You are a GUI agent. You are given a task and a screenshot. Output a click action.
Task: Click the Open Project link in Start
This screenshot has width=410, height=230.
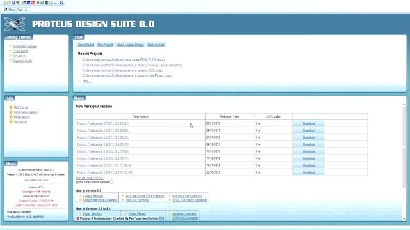coord(85,45)
